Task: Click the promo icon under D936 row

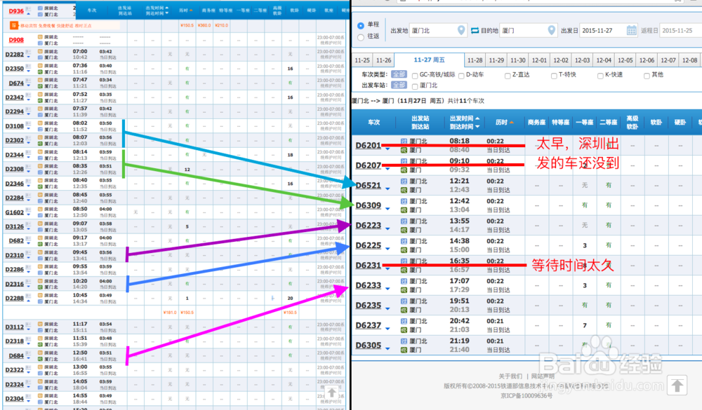Action: 14,25
